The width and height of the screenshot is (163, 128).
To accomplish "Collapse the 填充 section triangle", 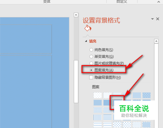I will [x=86, y=41].
